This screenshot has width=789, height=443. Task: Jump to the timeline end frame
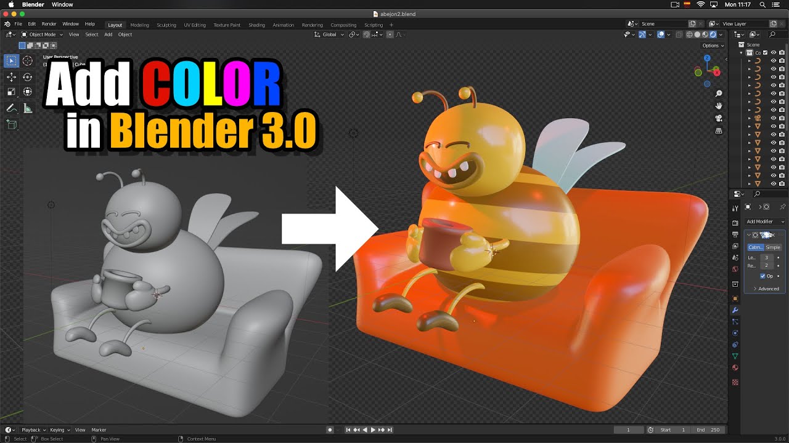pyautogui.click(x=390, y=430)
